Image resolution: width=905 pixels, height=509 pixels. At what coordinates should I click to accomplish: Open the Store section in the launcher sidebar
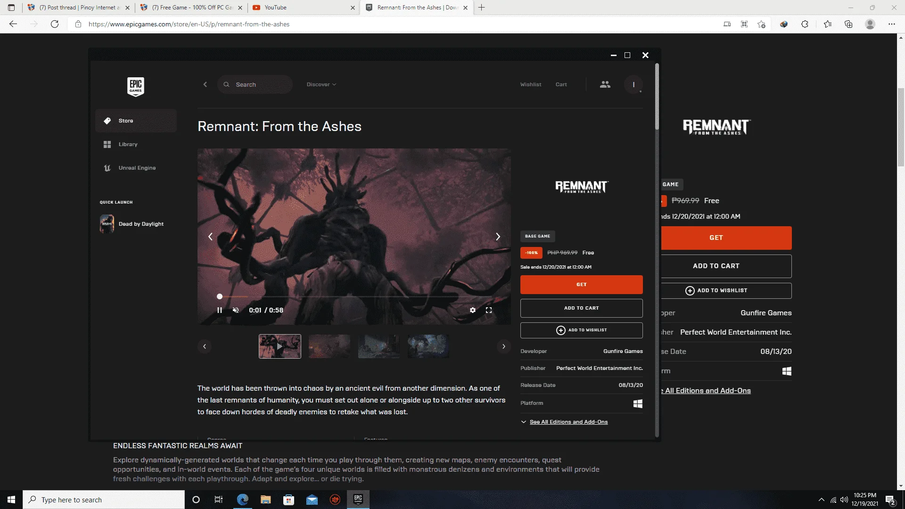[x=136, y=121]
